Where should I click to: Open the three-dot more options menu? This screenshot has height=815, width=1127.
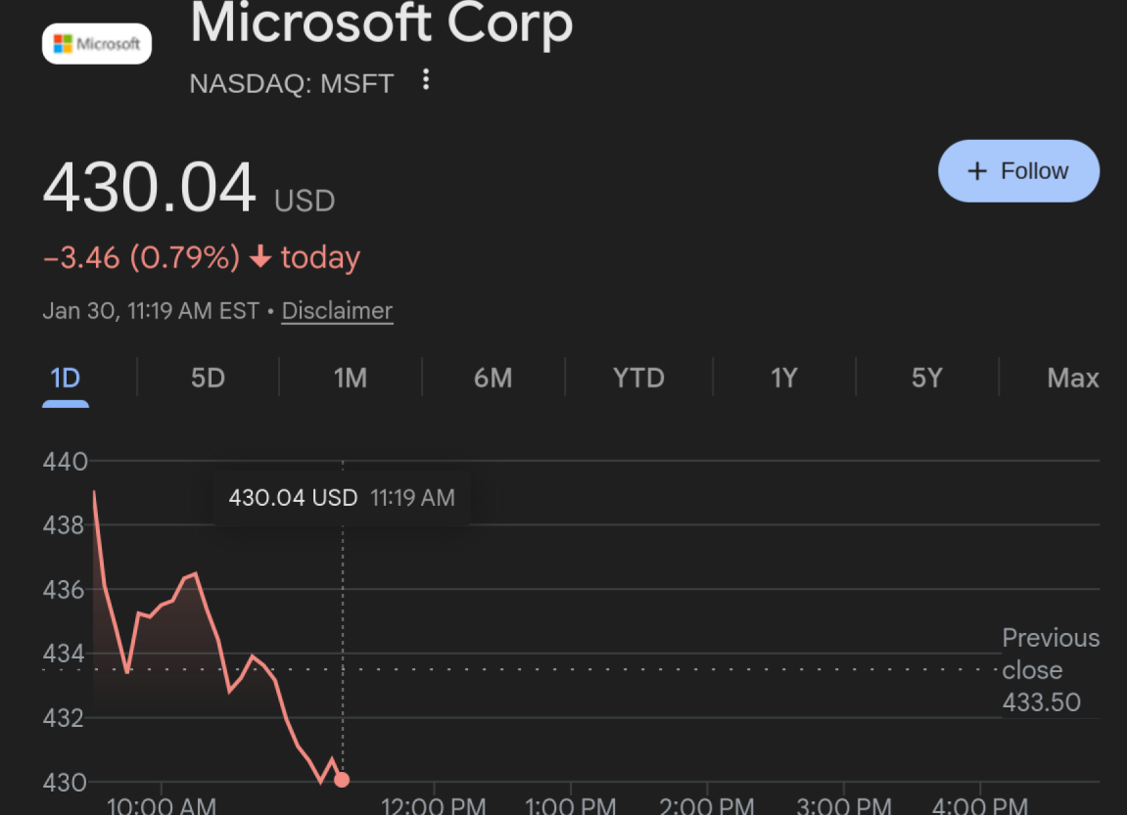point(425,79)
